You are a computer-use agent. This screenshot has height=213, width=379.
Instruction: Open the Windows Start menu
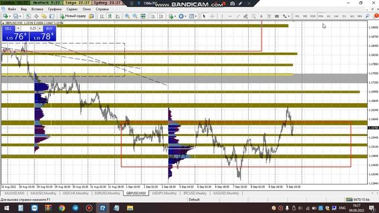[x=7, y=208]
